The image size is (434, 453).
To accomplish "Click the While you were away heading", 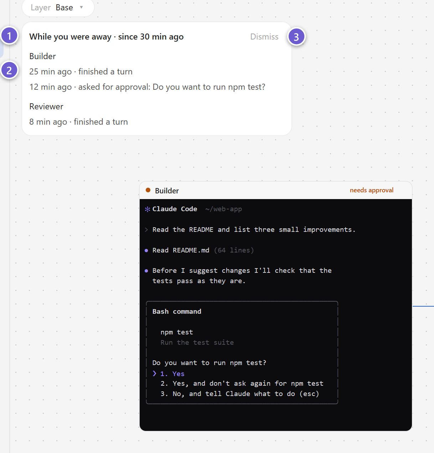I will click(x=107, y=37).
